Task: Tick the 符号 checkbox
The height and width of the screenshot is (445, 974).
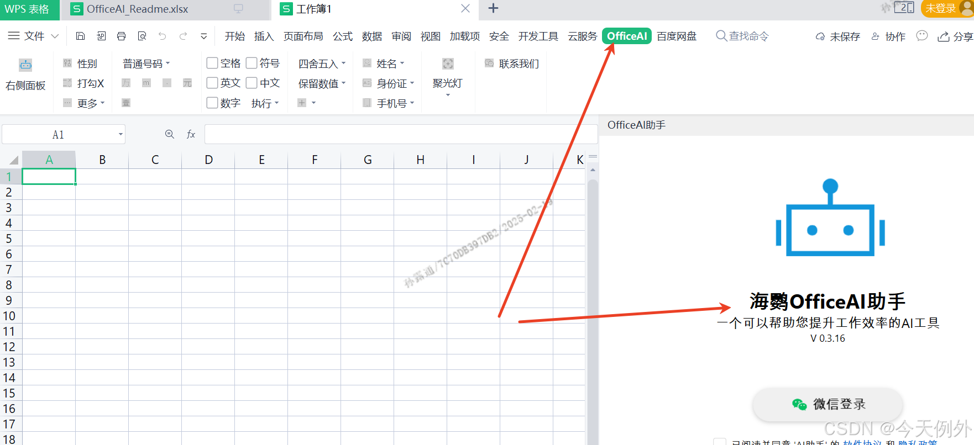Action: tap(252, 63)
